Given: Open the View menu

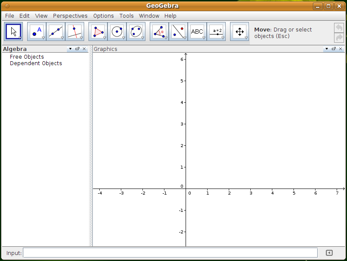Looking at the screenshot, I should point(41,16).
